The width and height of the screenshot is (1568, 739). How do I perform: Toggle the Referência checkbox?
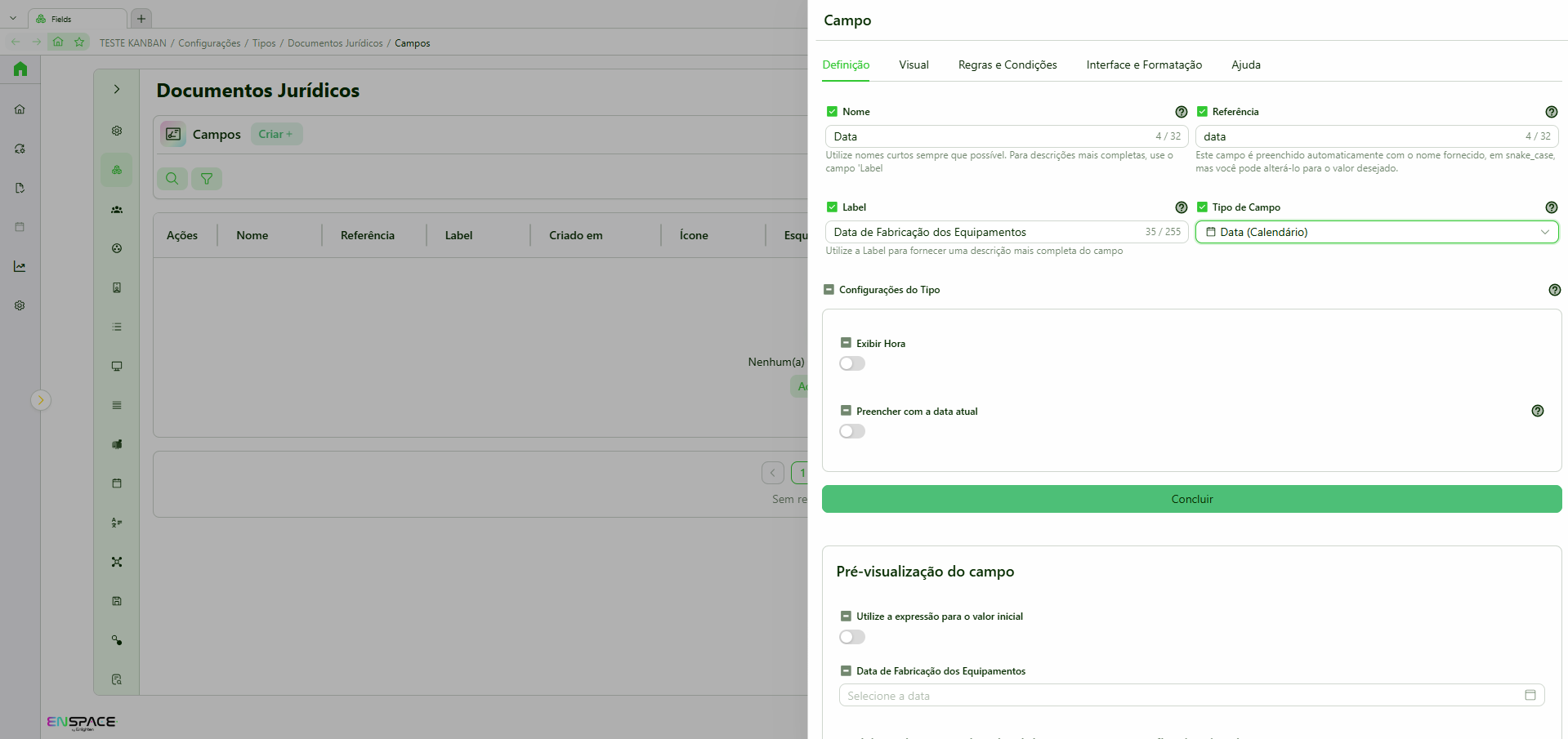tap(1202, 112)
